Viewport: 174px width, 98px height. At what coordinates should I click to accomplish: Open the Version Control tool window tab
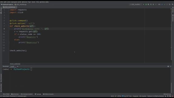click(x=27, y=94)
